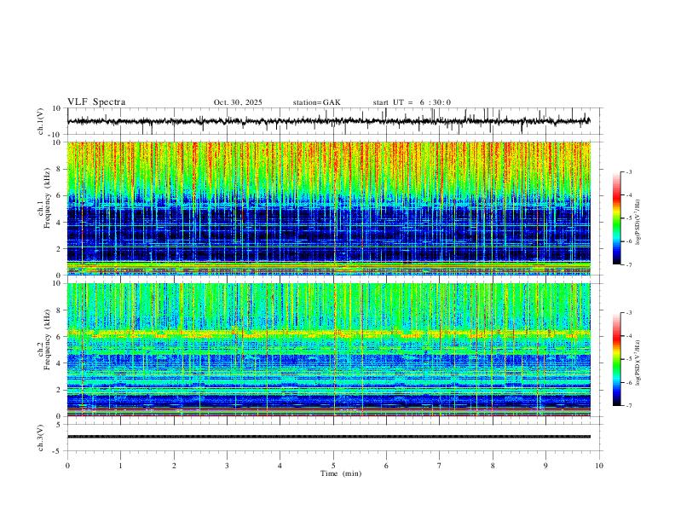This screenshot has height=522, width=675.
Task: Click time axis tick label "6"
Action: (386, 466)
